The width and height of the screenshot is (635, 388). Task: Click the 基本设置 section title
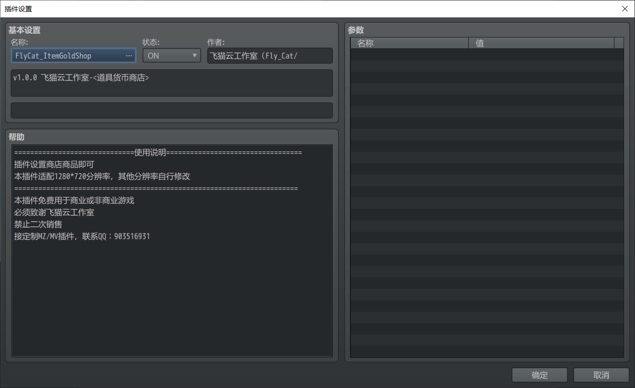pyautogui.click(x=24, y=30)
